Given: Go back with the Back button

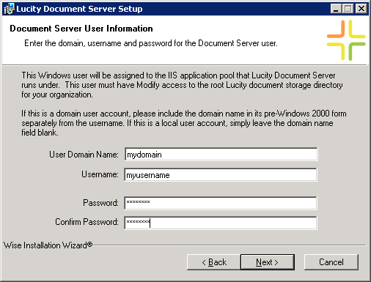Looking at the screenshot, I should tap(214, 262).
